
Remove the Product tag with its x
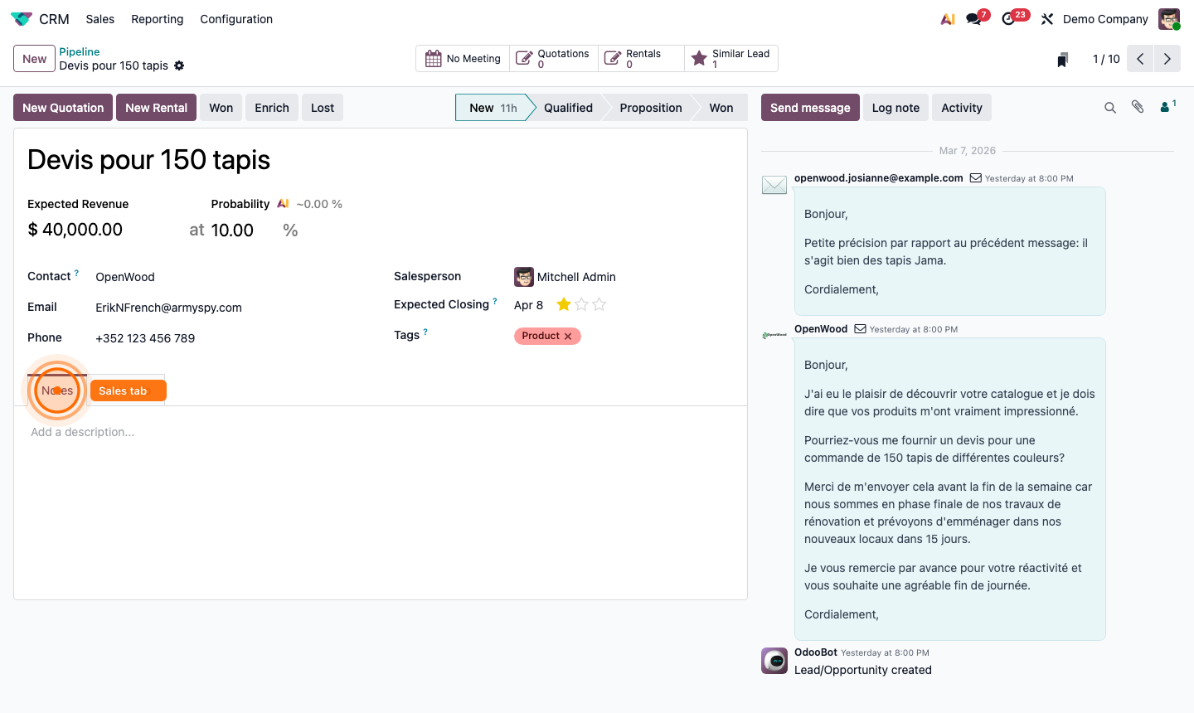[x=567, y=336]
